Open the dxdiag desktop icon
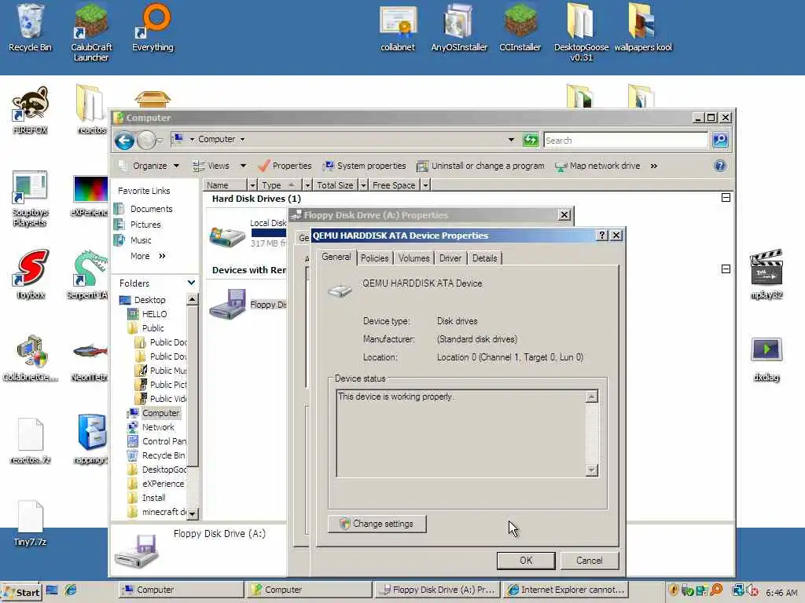Image resolution: width=805 pixels, height=603 pixels. (766, 359)
